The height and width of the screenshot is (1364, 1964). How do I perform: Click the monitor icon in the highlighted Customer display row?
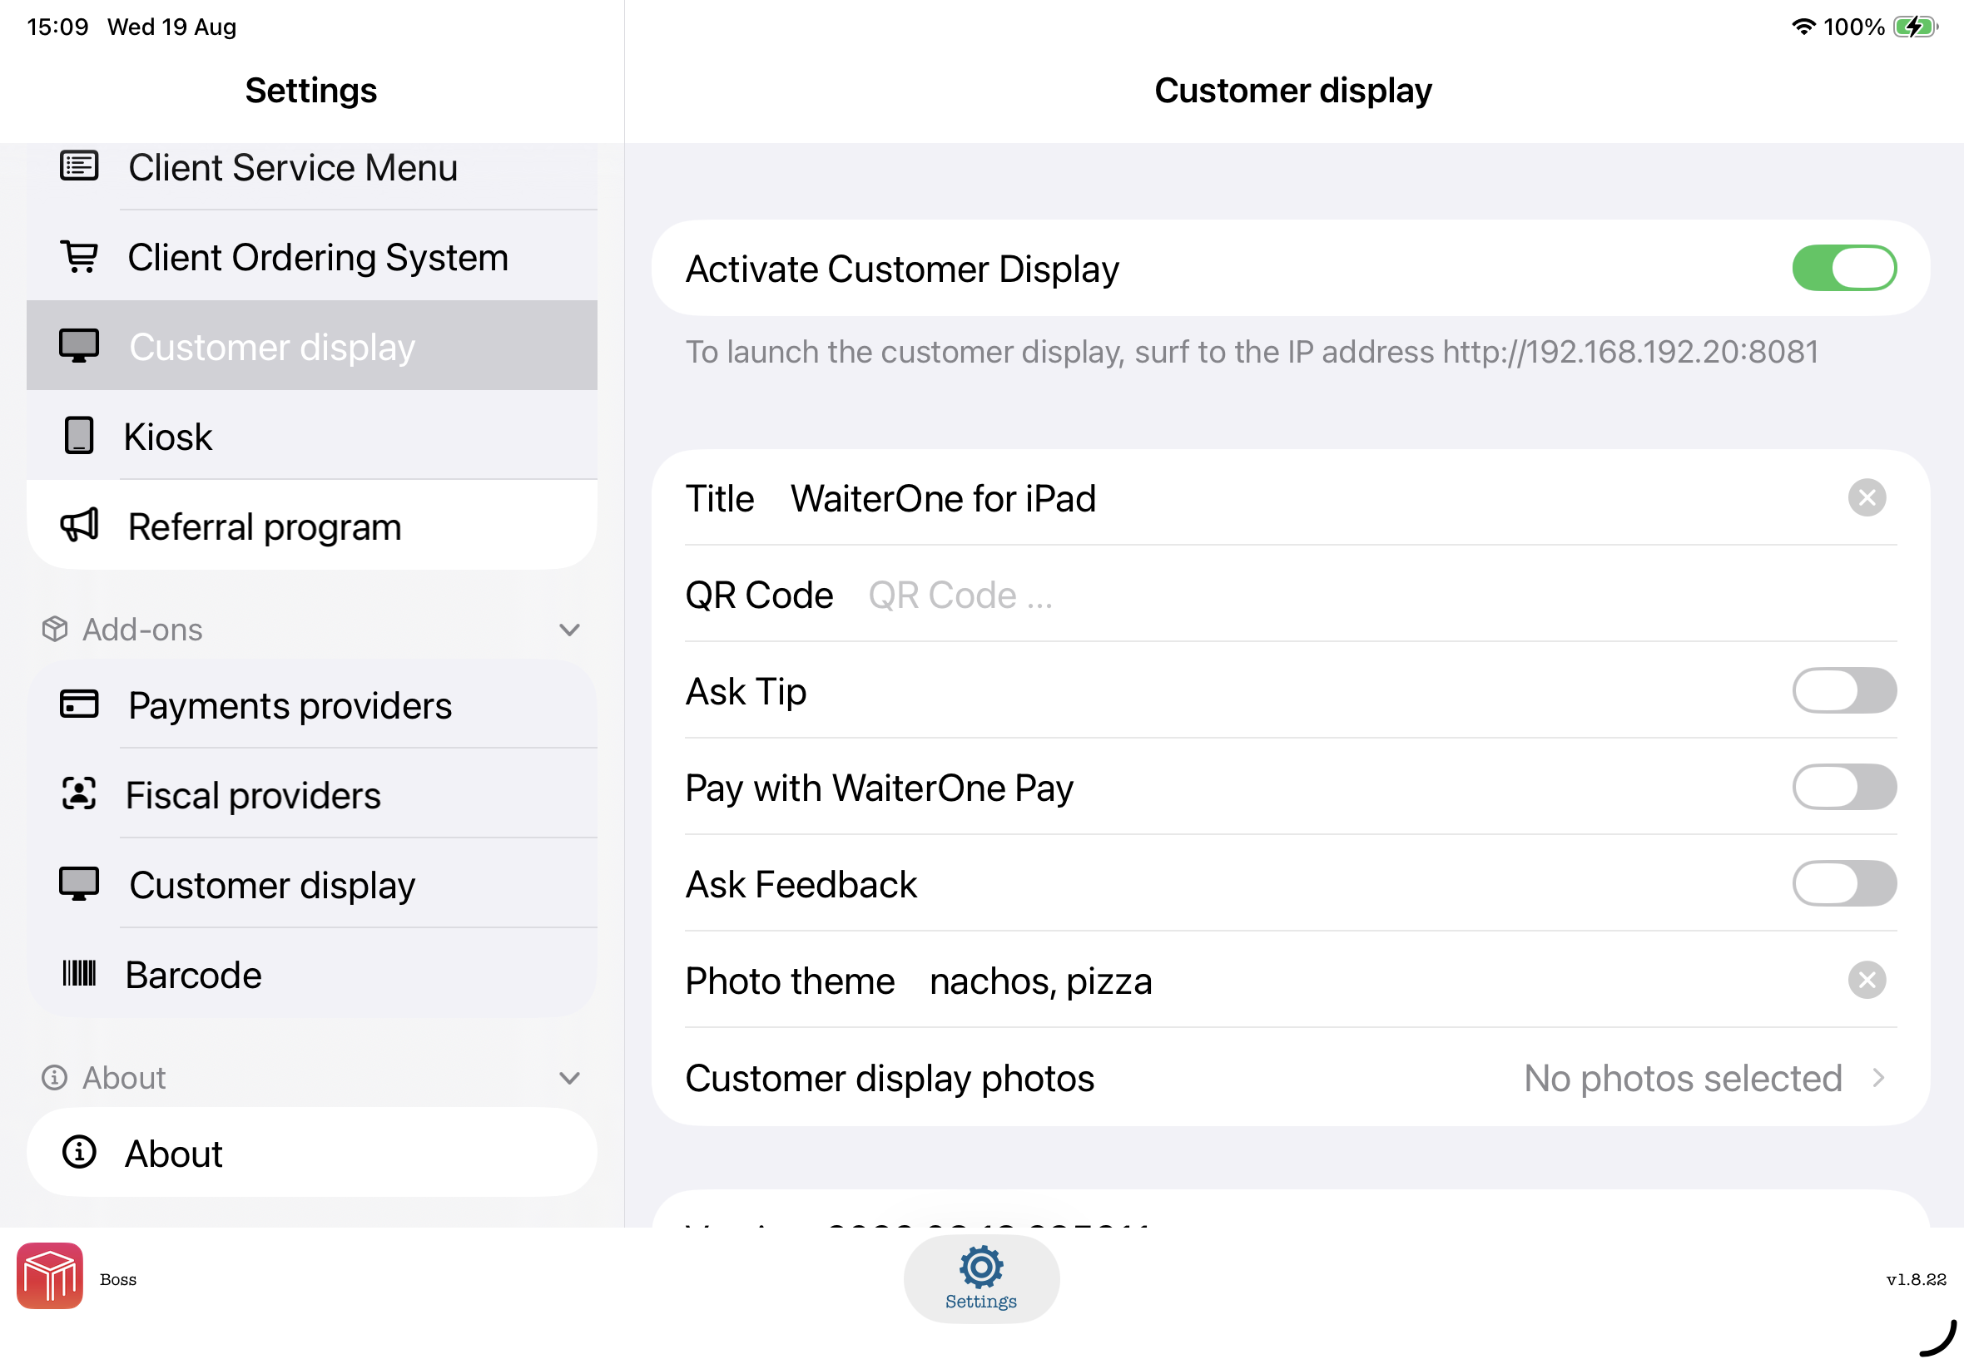click(79, 346)
